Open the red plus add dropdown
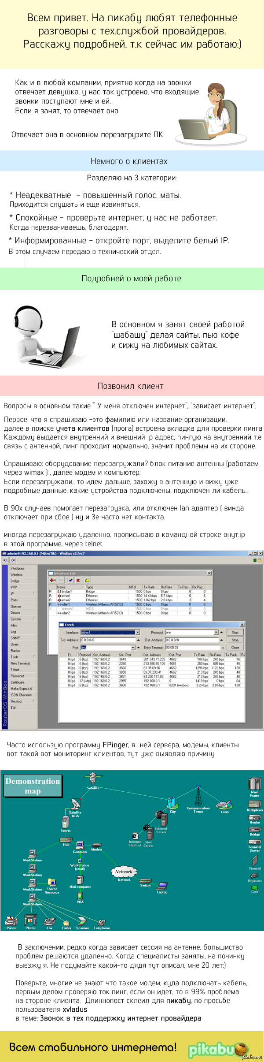 coord(53,580)
